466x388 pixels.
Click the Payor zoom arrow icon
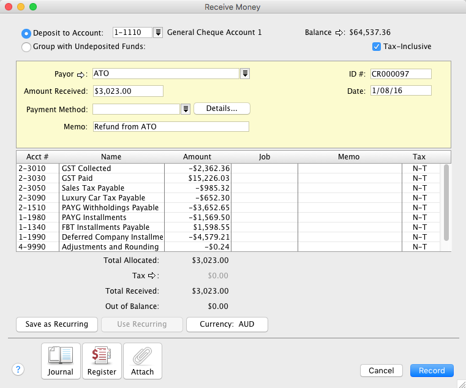pyautogui.click(x=81, y=74)
